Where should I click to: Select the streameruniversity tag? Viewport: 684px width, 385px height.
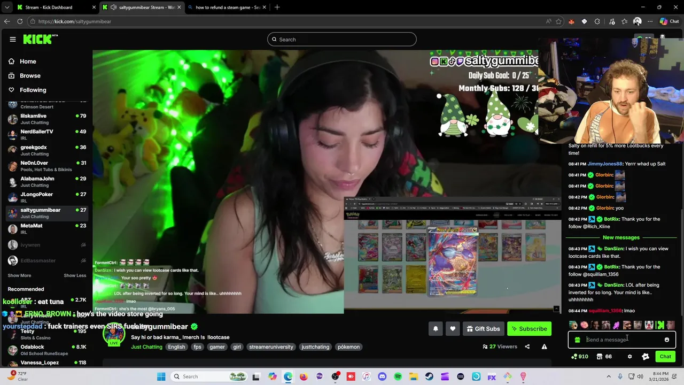(271, 346)
